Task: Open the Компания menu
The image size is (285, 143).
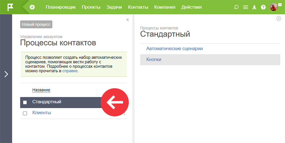Action: point(165,7)
